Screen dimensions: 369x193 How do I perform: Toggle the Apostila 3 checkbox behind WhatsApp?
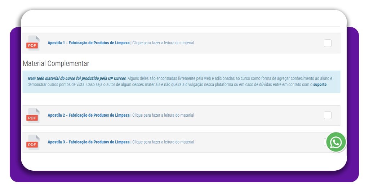point(325,142)
